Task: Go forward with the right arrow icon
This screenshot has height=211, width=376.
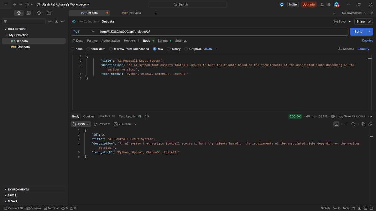Action: point(21,4)
